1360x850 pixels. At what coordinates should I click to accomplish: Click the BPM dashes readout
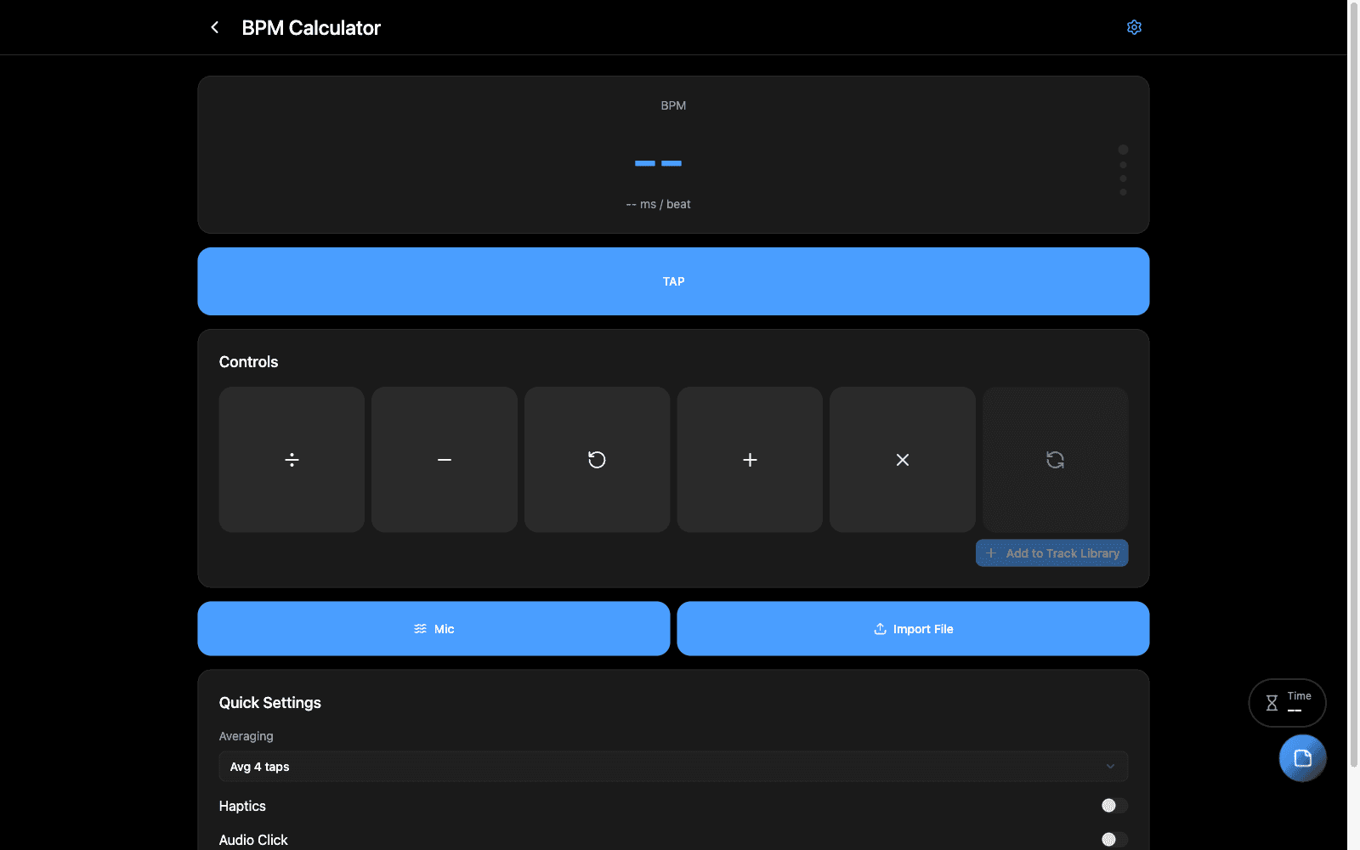[658, 163]
